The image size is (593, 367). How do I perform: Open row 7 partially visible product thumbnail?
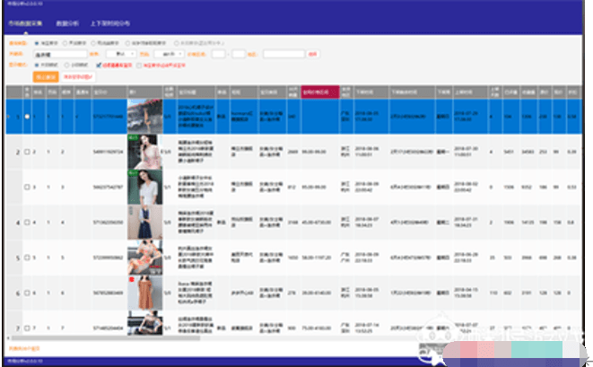tap(144, 323)
